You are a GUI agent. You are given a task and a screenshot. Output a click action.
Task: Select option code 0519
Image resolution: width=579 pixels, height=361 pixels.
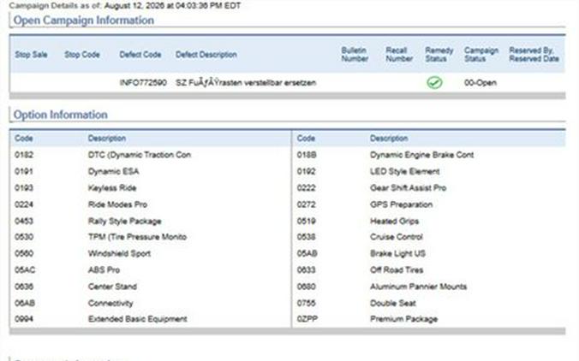[307, 222]
